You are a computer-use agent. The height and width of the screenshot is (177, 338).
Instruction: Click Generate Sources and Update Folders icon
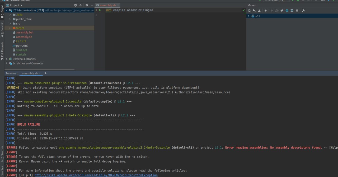[x=254, y=11]
